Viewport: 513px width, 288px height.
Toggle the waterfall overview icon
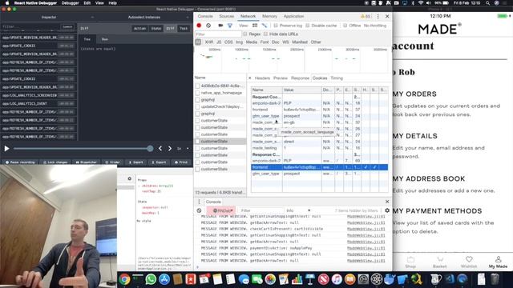(265, 26)
